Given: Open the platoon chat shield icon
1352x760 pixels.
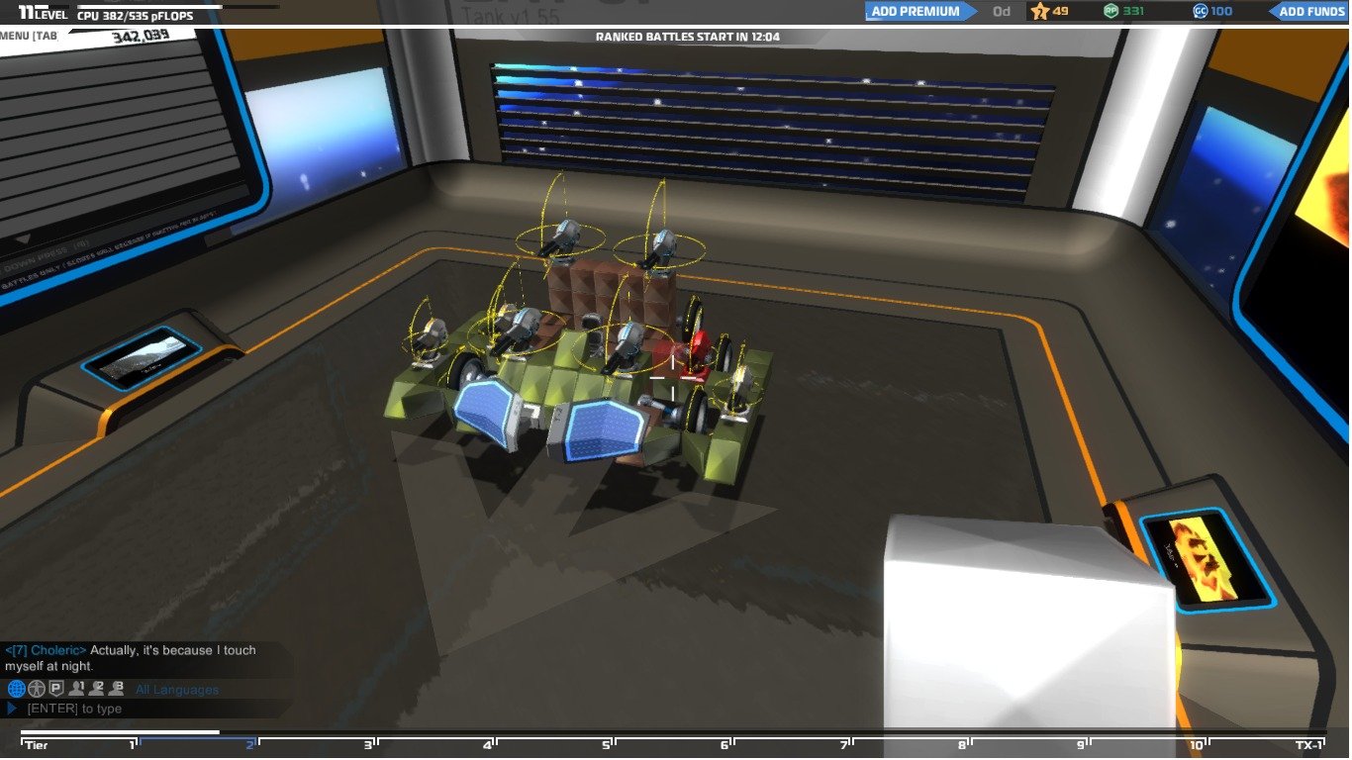Looking at the screenshot, I should [x=55, y=689].
